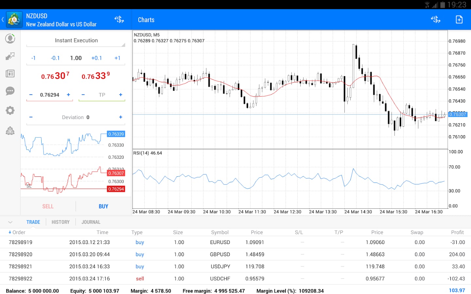The height and width of the screenshot is (294, 471).
Task: Decrease volume by -1
Action: click(x=33, y=58)
